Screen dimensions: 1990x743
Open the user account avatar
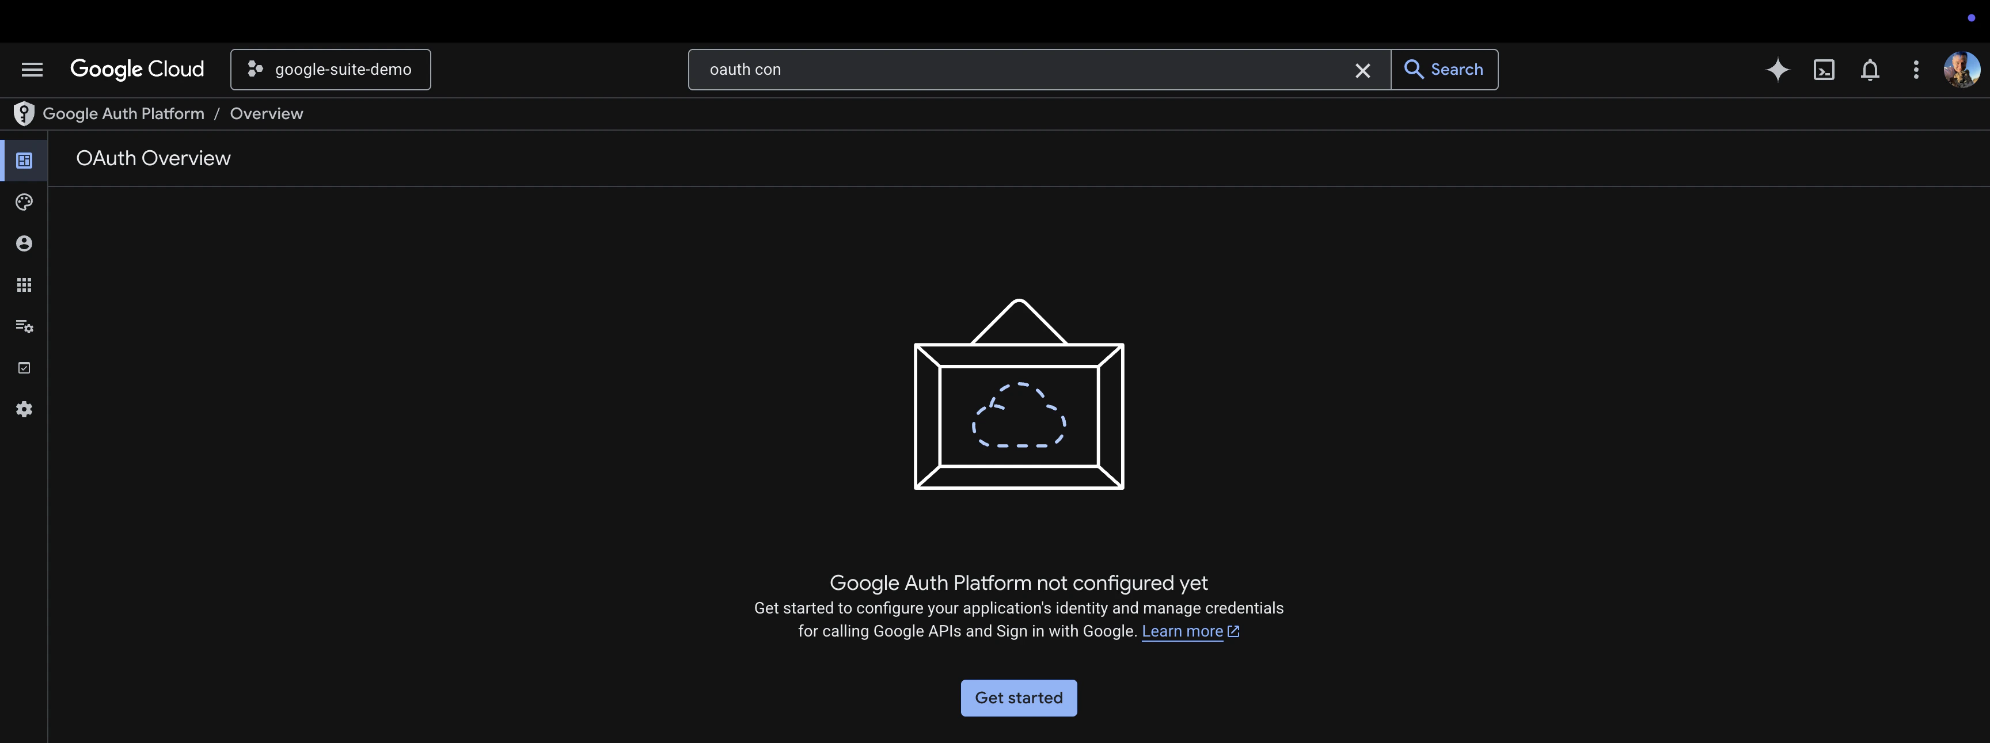pos(1961,70)
